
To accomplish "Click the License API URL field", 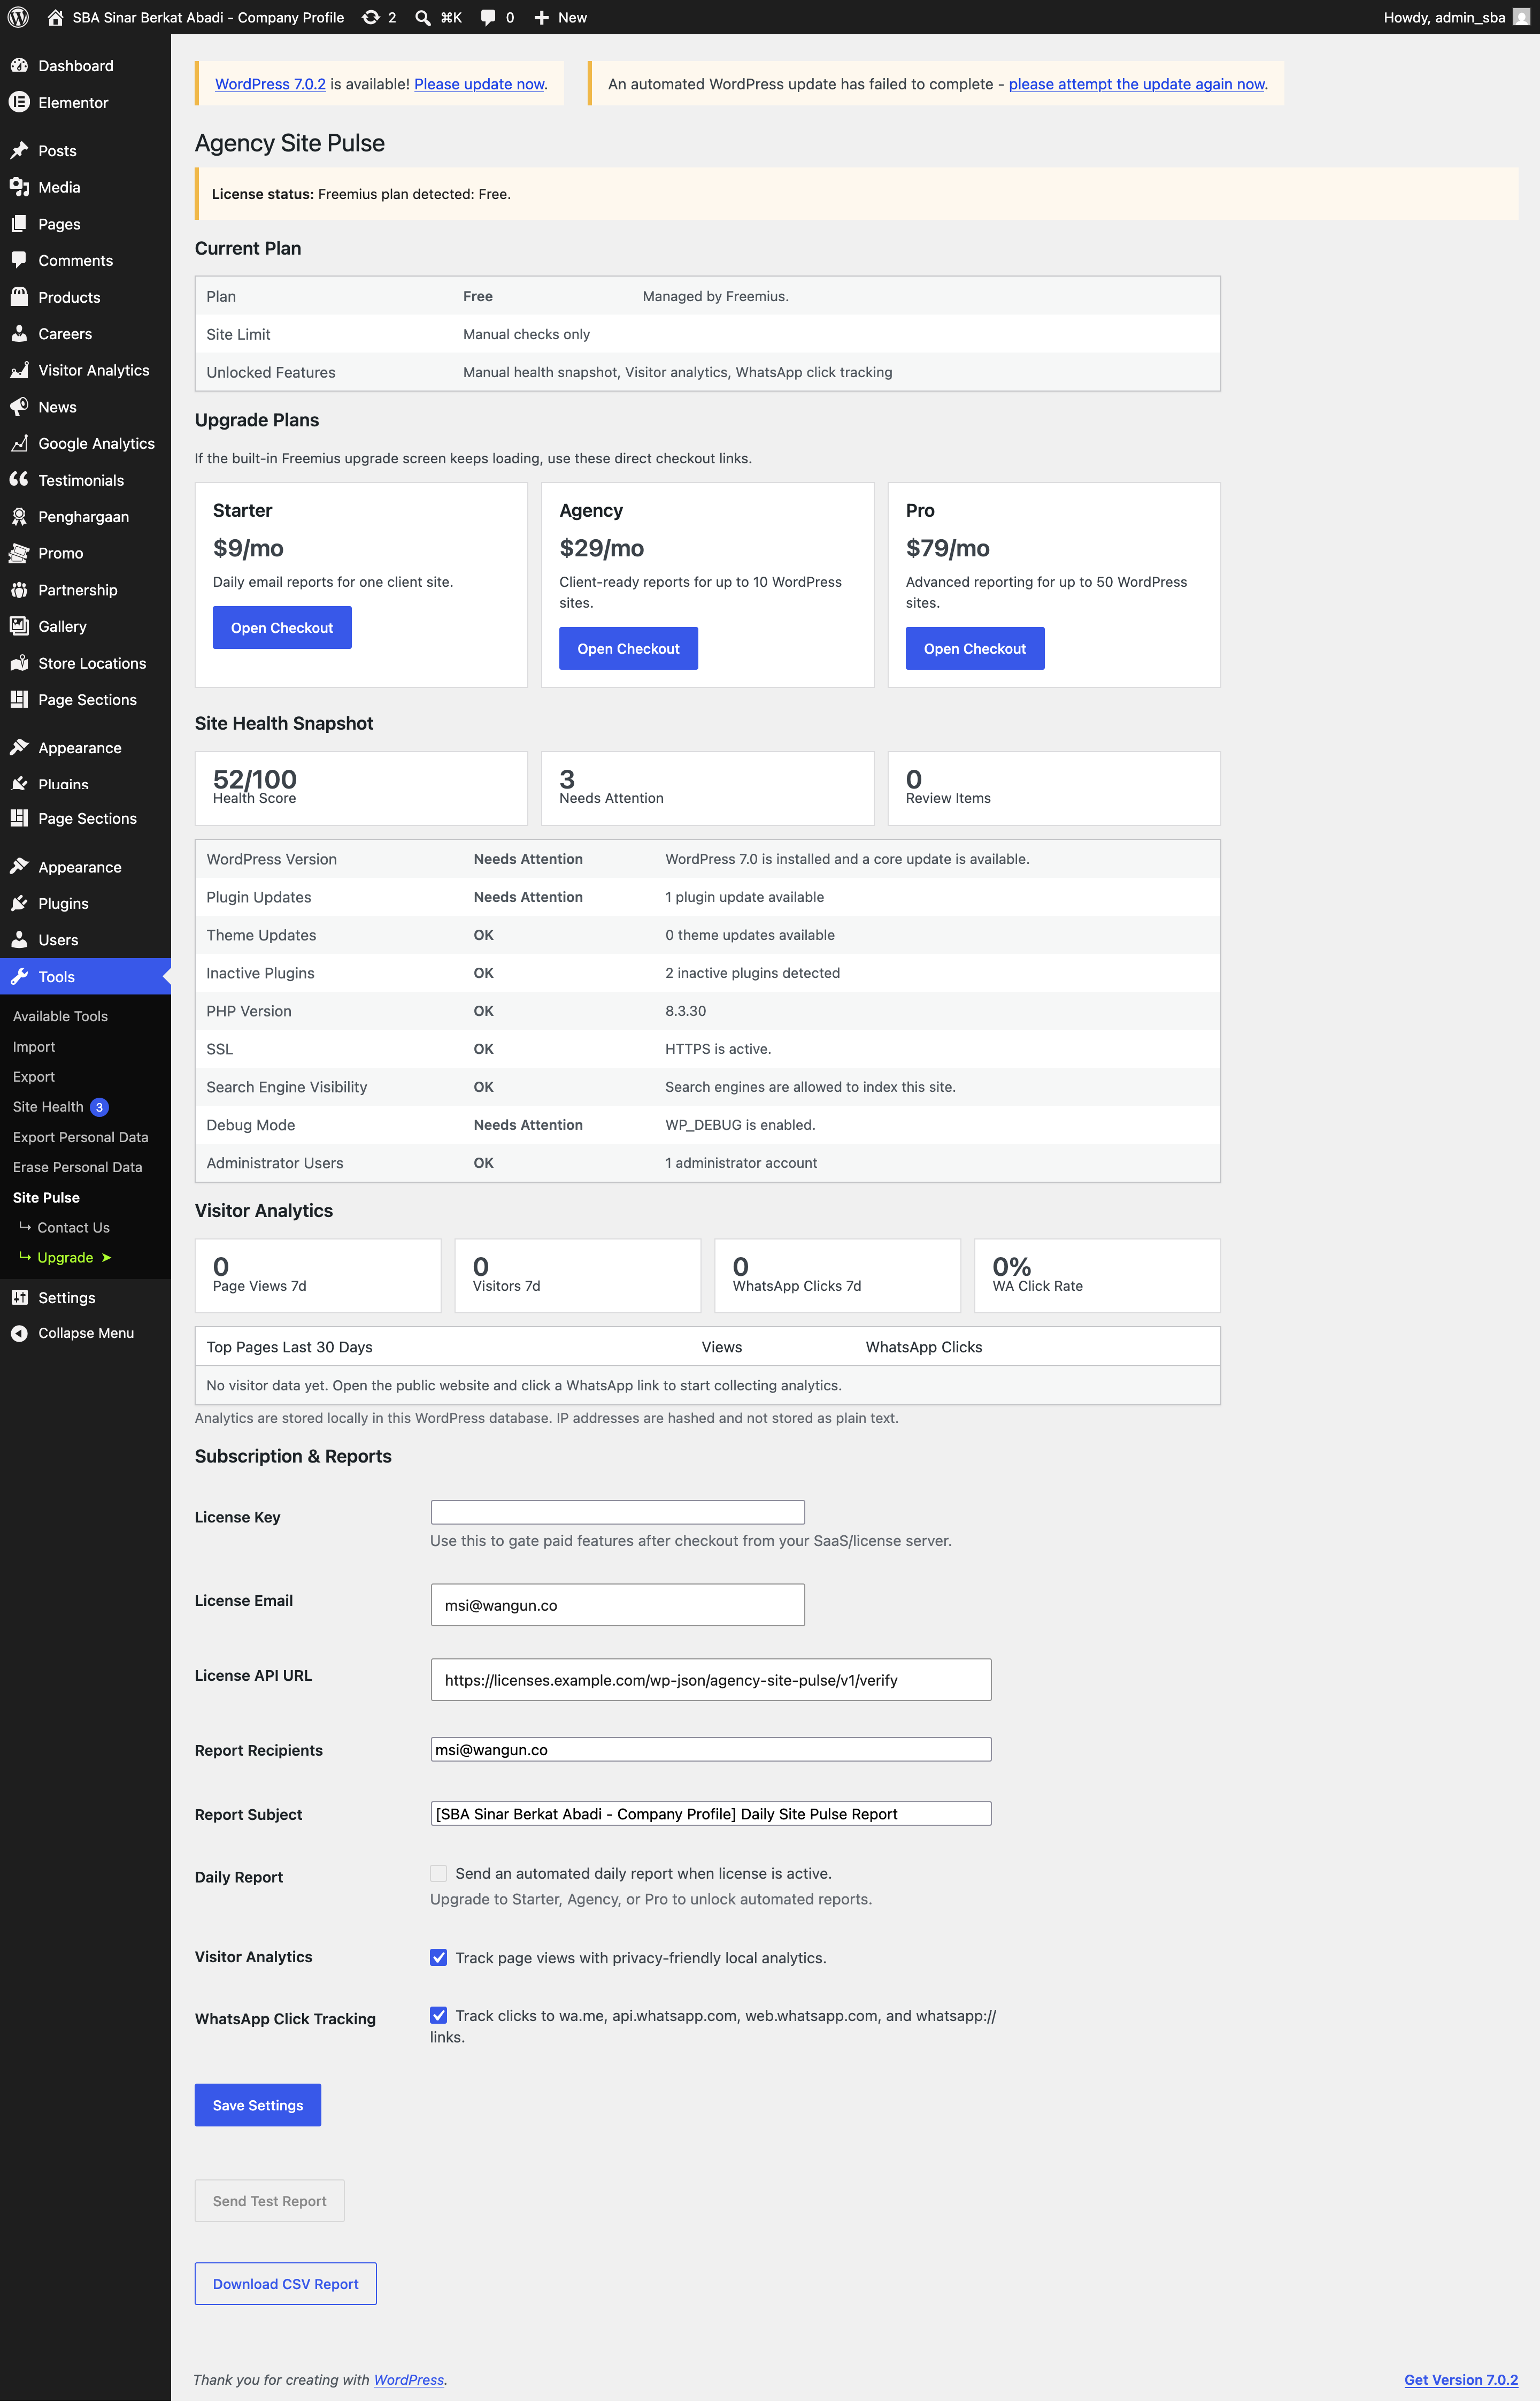I will [711, 1681].
